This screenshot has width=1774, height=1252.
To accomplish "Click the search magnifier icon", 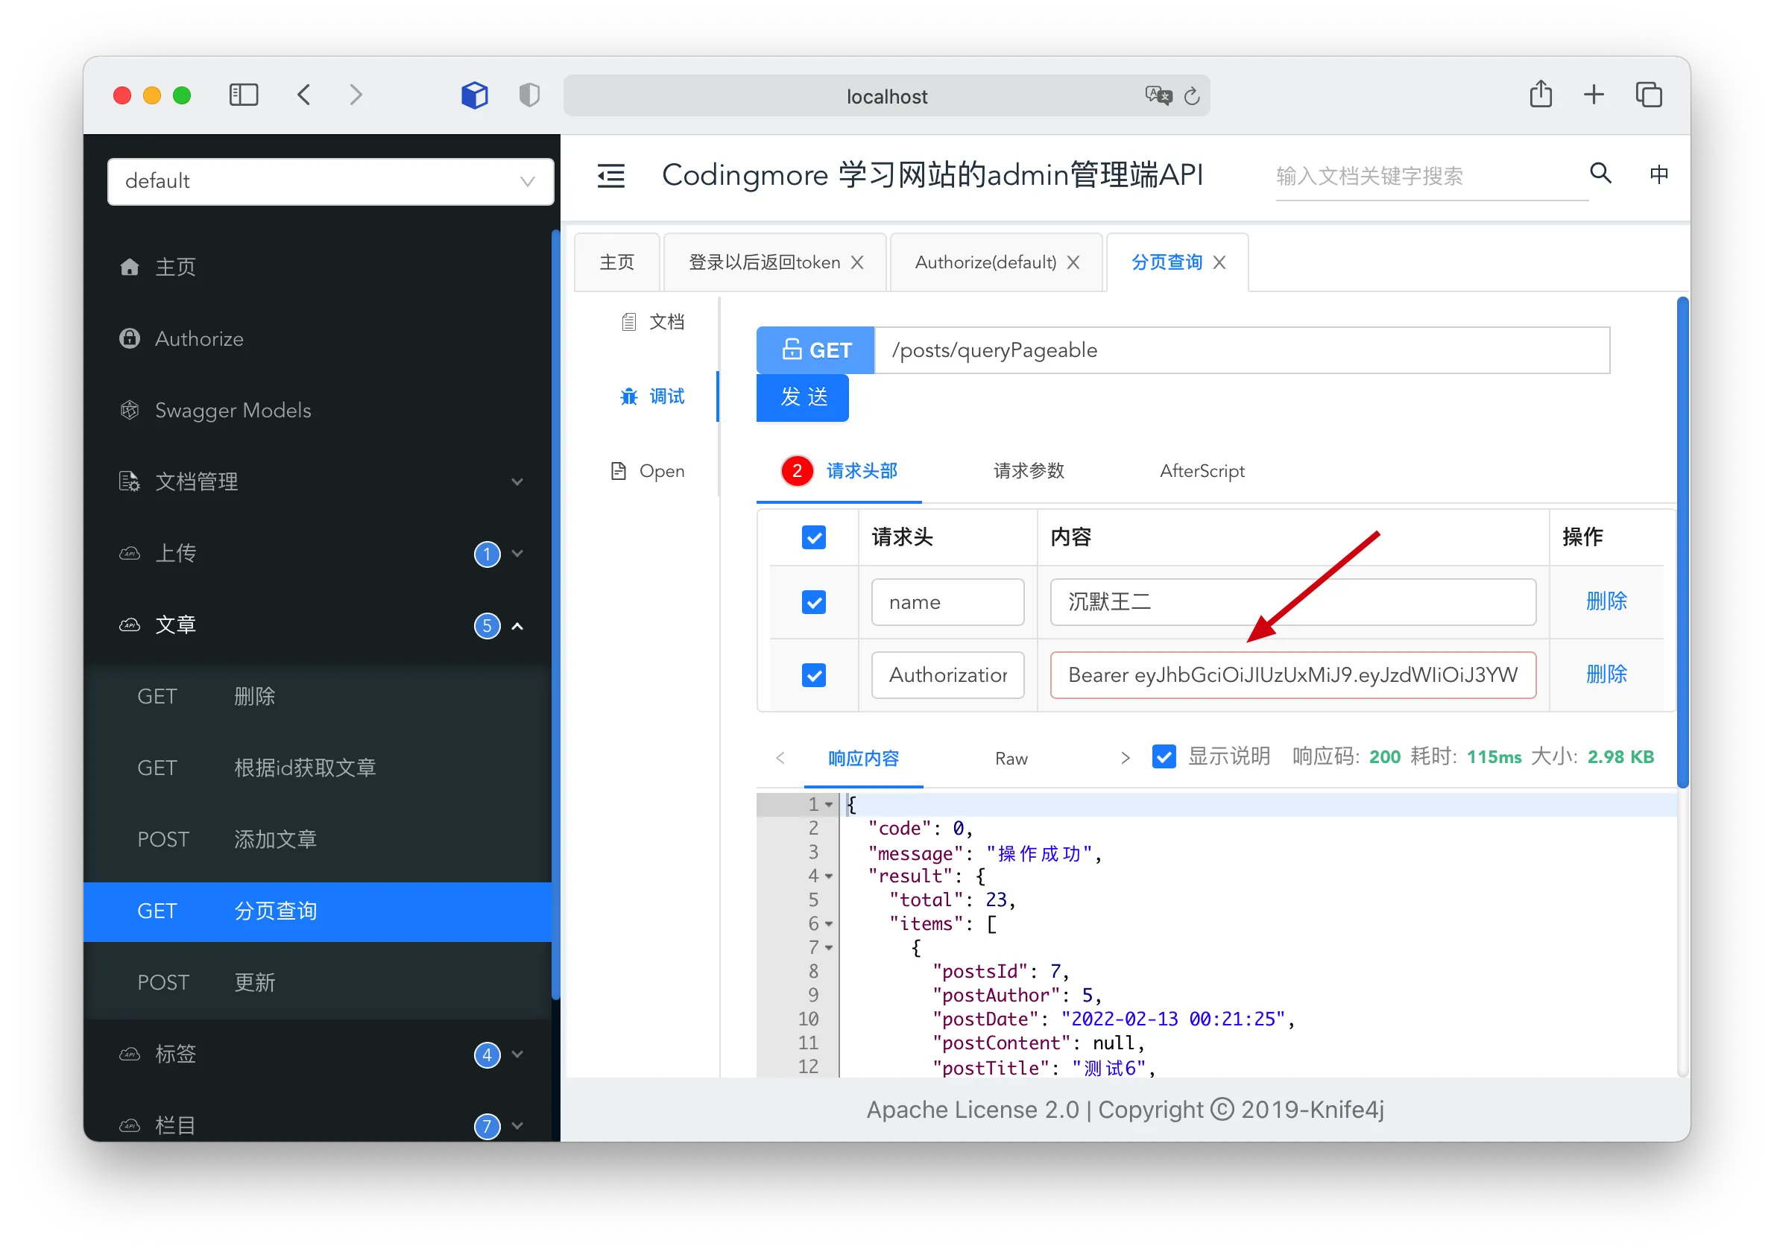I will coord(1600,174).
